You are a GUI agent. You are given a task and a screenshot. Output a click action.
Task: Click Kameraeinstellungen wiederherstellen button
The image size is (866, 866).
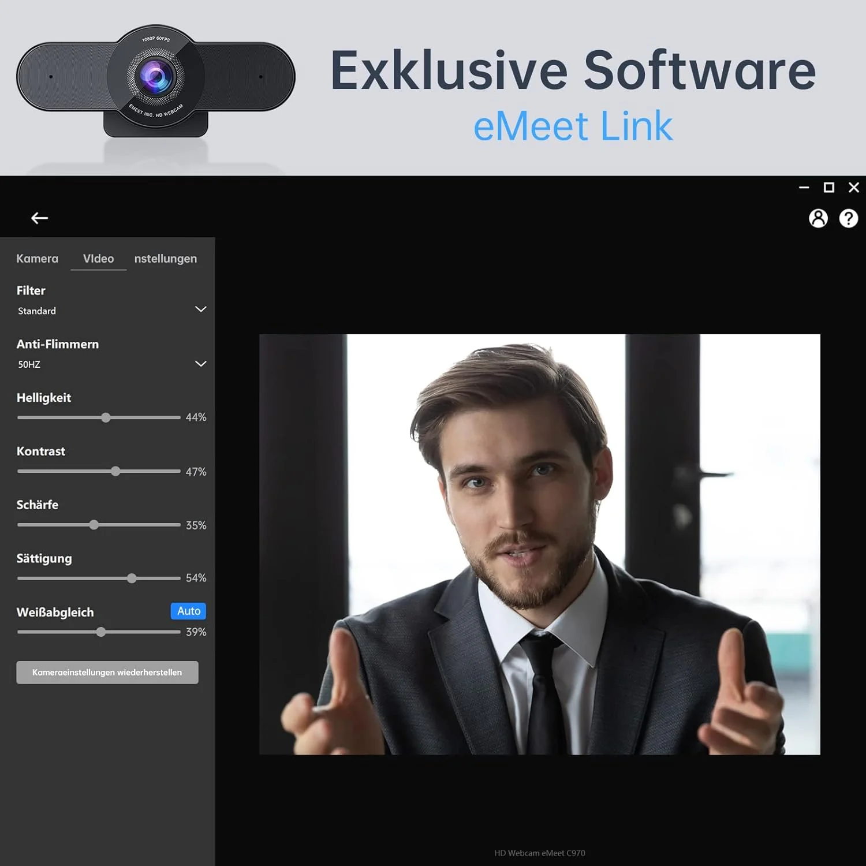pos(107,673)
